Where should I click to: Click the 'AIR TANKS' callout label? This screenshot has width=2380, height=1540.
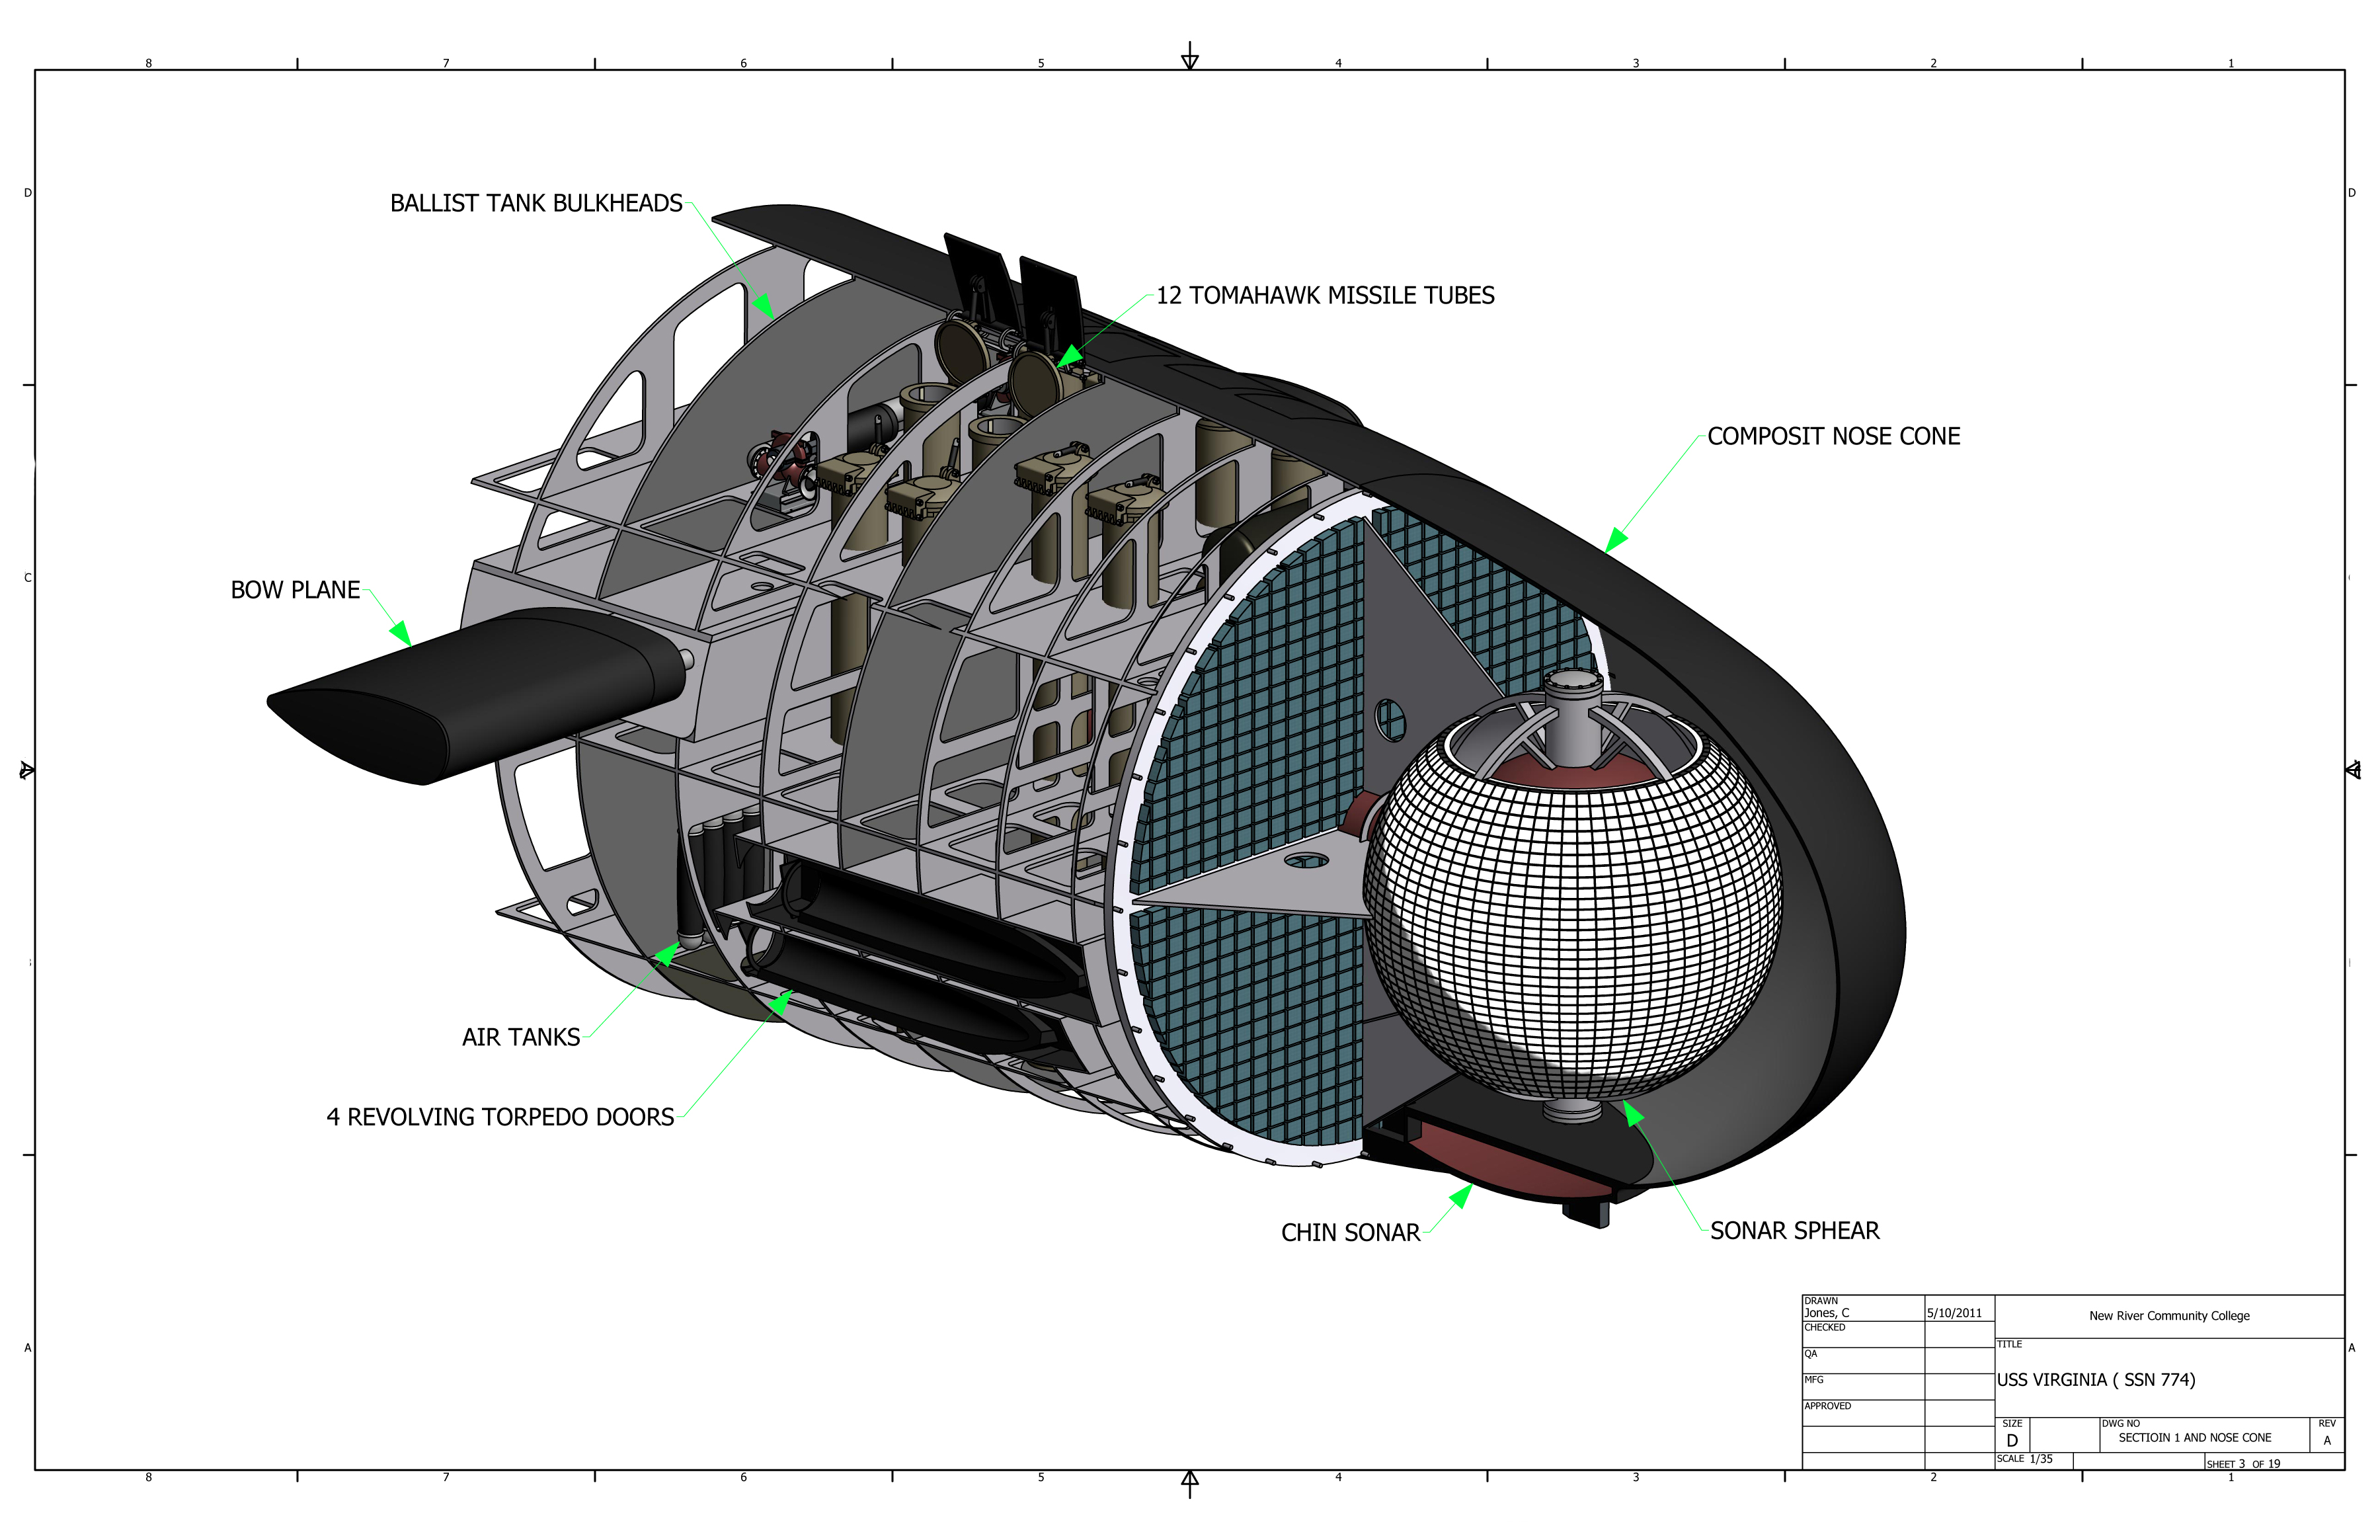coord(520,1037)
